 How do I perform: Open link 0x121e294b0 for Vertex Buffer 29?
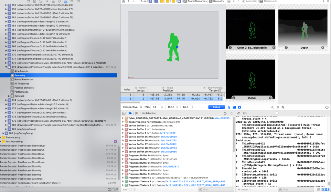[169, 152]
